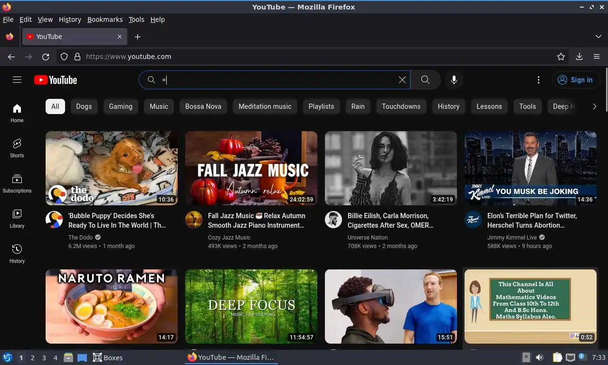The image size is (608, 365).
Task: Close the YouTube tab
Action: [120, 37]
